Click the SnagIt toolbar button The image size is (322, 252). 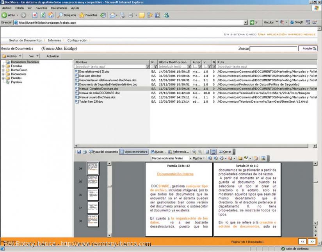coord(297,22)
